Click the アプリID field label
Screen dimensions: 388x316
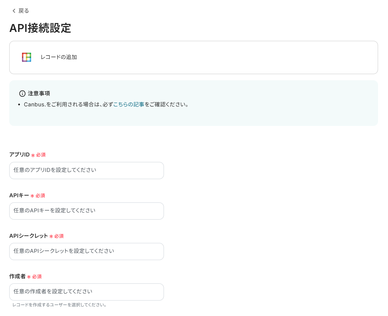point(20,155)
